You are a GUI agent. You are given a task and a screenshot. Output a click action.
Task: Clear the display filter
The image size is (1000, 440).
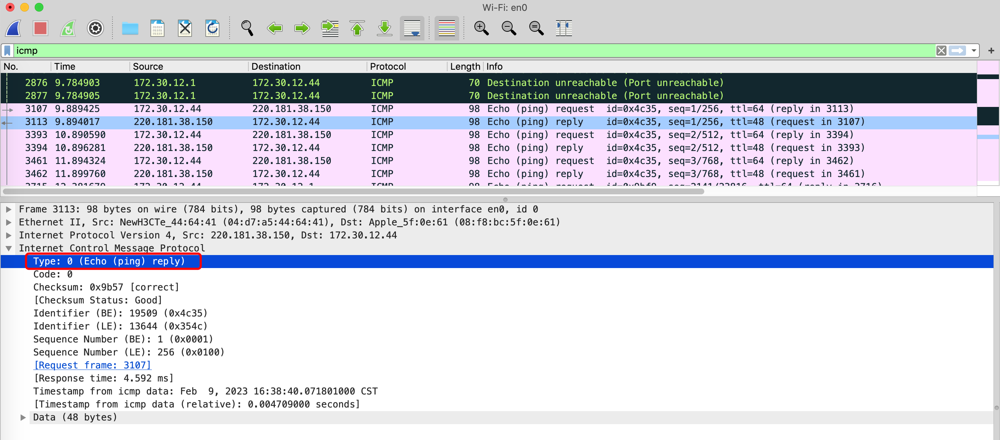tap(941, 51)
